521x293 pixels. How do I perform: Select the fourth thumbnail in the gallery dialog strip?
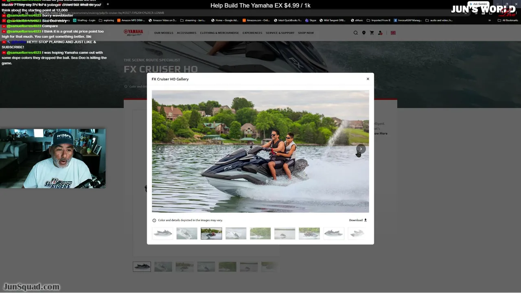[236, 233]
